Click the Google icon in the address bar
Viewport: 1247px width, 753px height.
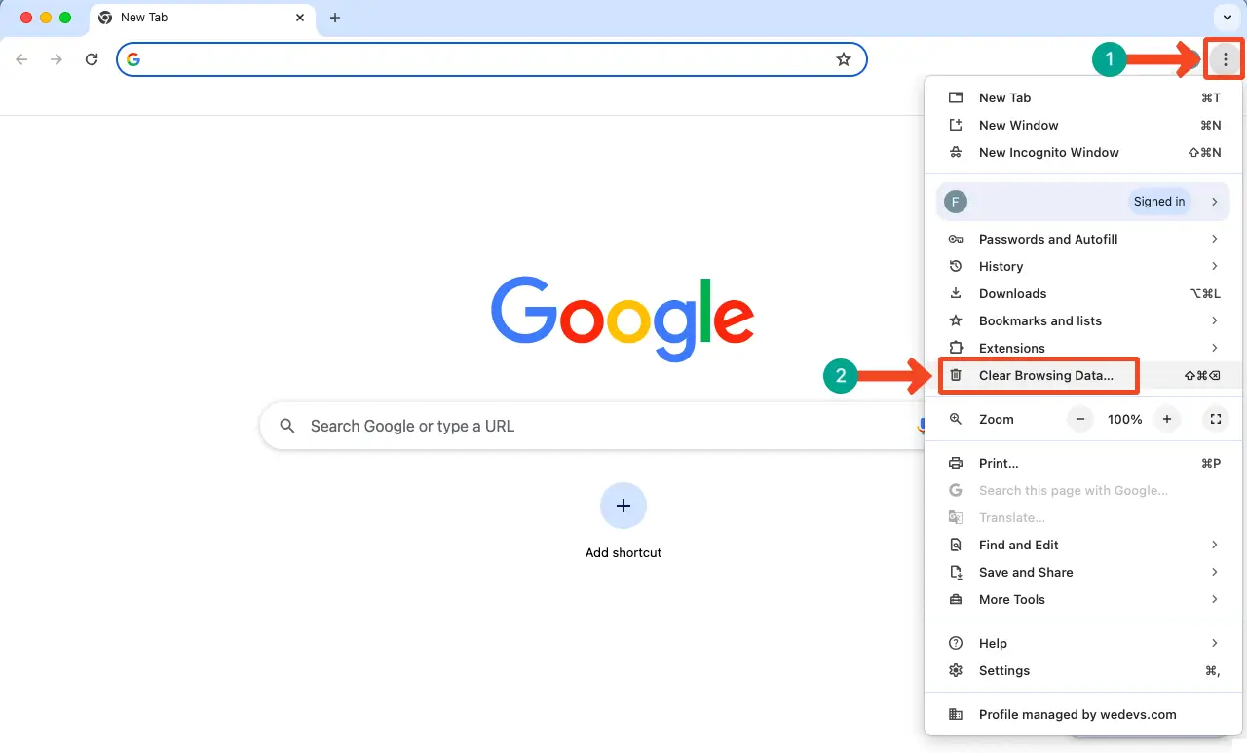(133, 59)
